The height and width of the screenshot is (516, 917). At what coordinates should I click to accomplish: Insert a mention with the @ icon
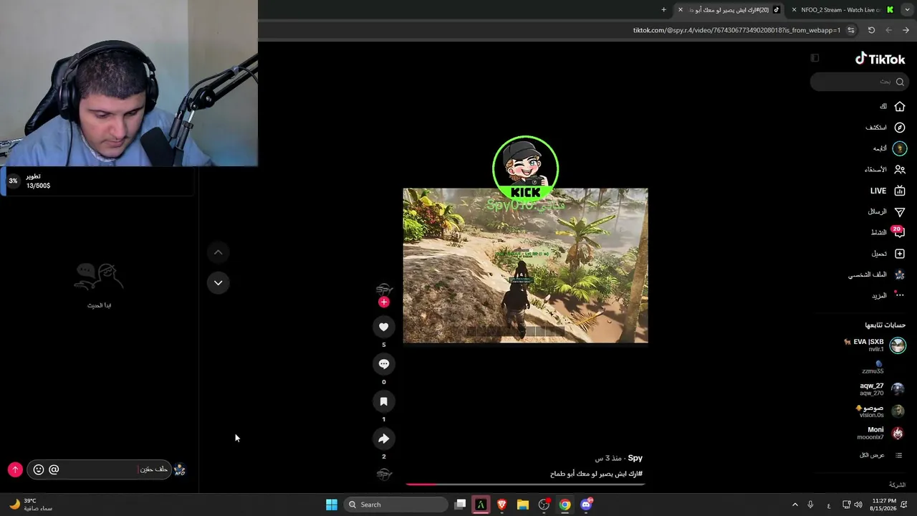click(54, 469)
